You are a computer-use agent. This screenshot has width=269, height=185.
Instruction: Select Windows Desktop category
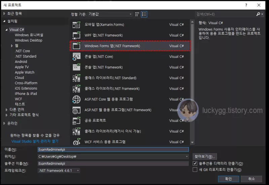(29, 40)
